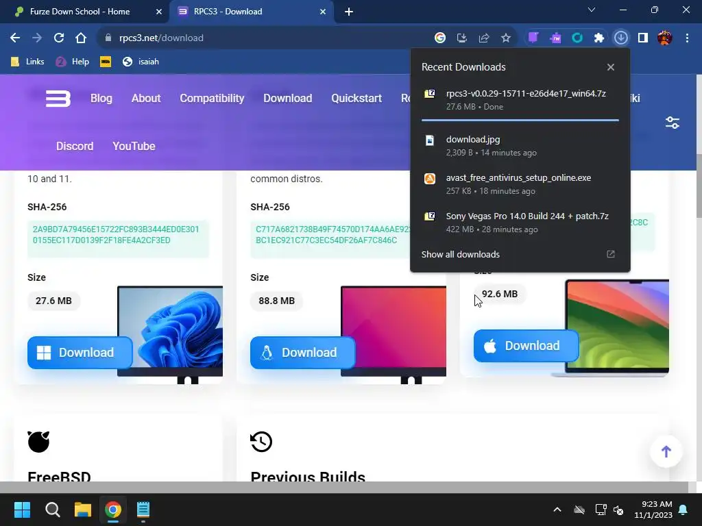702x526 pixels.
Task: Toggle the Chrome downloads bubble icon
Action: [621, 38]
